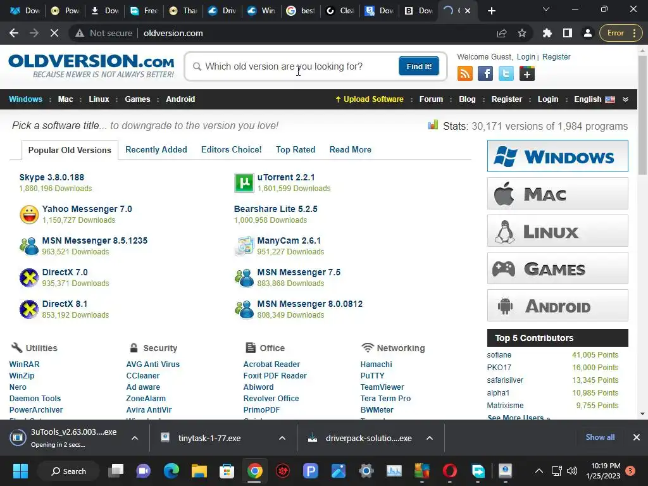Viewport: 648px width, 486px height.
Task: Open the WinRAR utilities link
Action: (25, 364)
